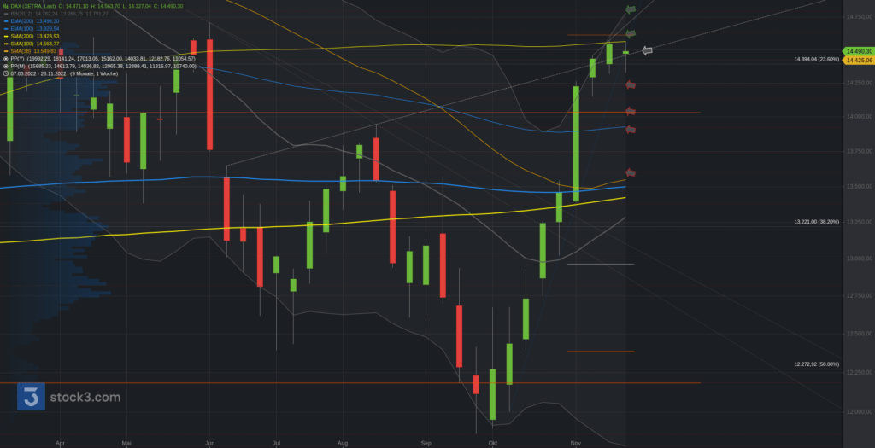Click the green 14.490,30 current price tag
The image size is (875, 448).
pyautogui.click(x=857, y=51)
